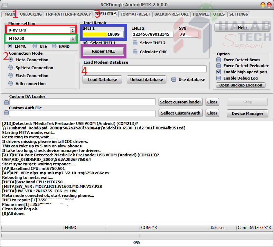This screenshot has width=274, height=247.
Task: Toggle the Custom Auth File checkbox
Action: coord(7,113)
